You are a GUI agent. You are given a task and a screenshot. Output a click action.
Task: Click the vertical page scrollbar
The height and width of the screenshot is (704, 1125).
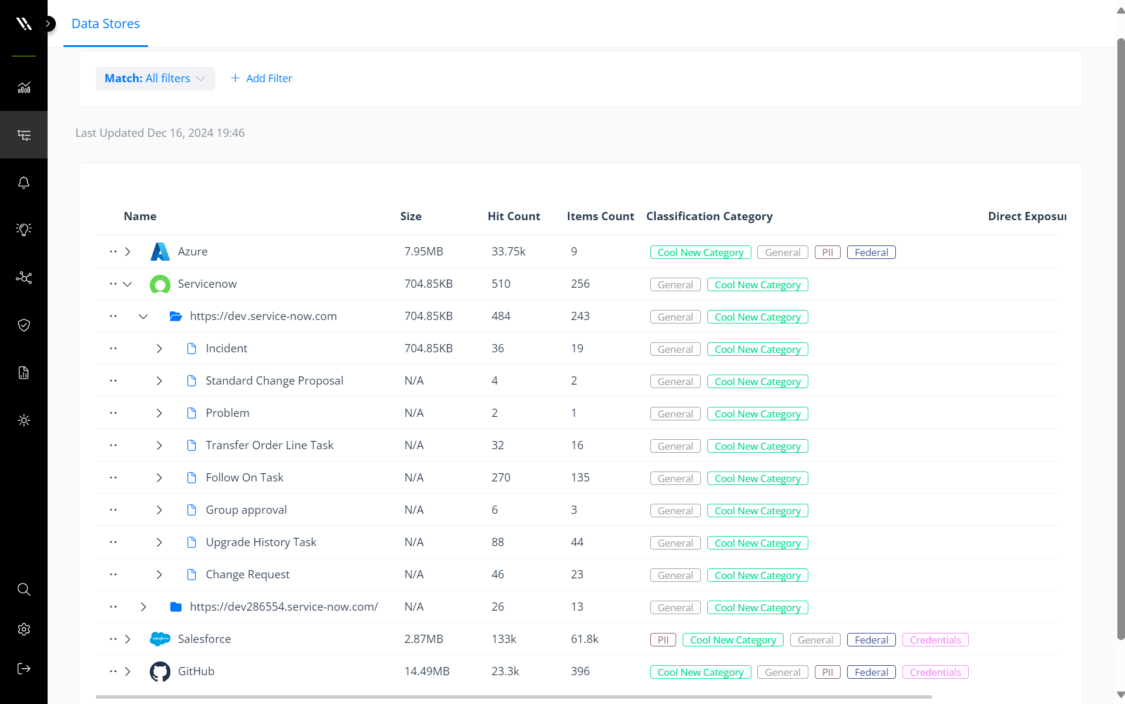click(1120, 338)
